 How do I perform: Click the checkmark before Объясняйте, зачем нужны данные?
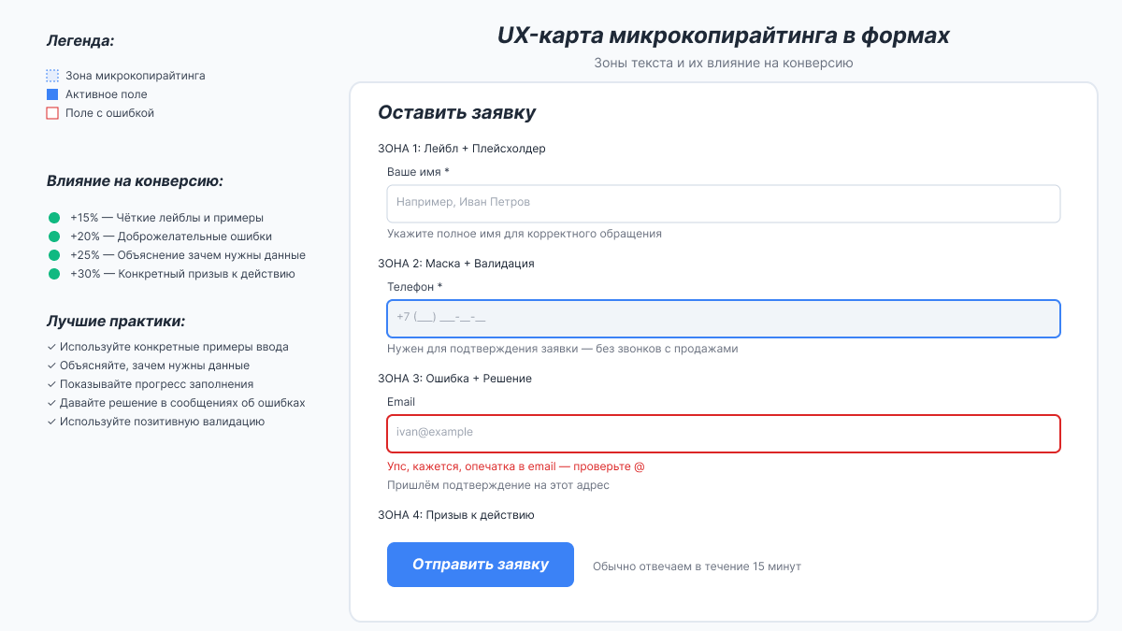(x=50, y=365)
